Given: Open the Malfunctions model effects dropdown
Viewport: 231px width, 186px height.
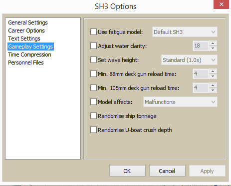Looking at the screenshot, I should click(180, 102).
